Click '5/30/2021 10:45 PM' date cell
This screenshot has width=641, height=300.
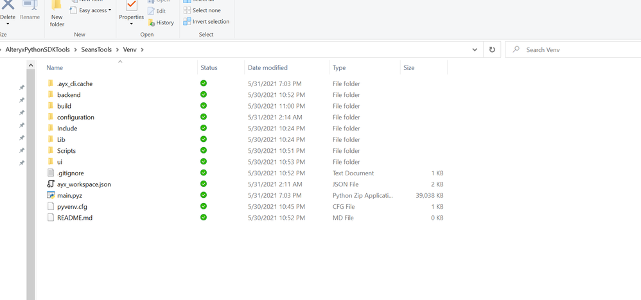[x=276, y=206]
